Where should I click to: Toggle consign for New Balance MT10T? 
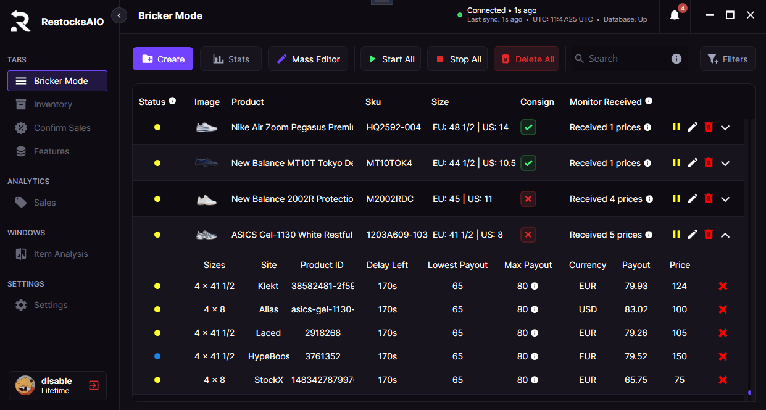pyautogui.click(x=528, y=163)
